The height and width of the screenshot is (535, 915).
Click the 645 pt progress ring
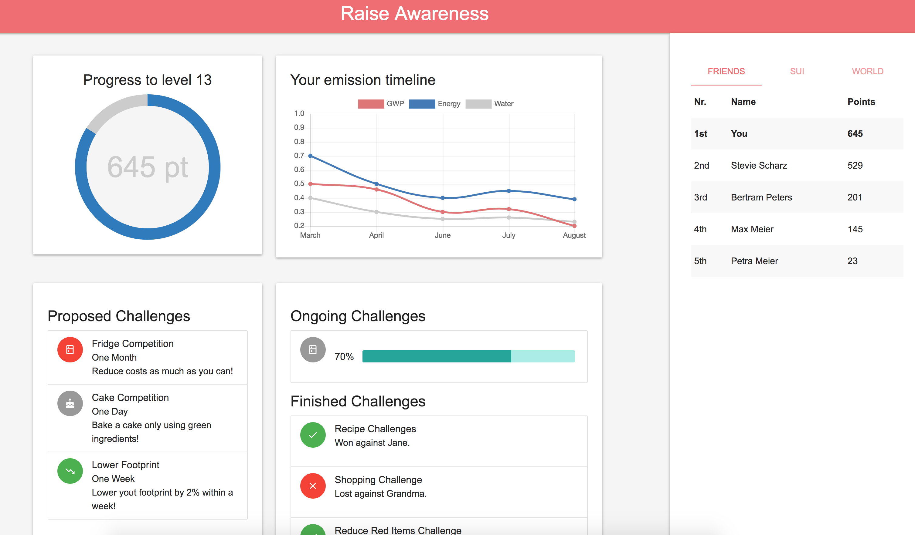pyautogui.click(x=148, y=167)
